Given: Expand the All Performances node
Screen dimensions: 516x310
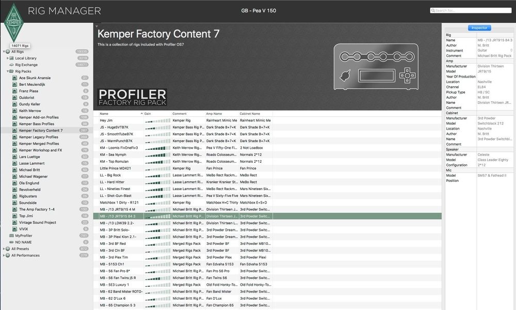Looking at the screenshot, I should click(4, 256).
